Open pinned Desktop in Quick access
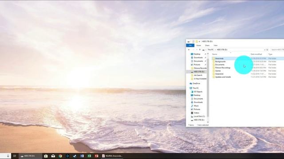Viewport: 284px width, 159px height. pyautogui.click(x=197, y=54)
